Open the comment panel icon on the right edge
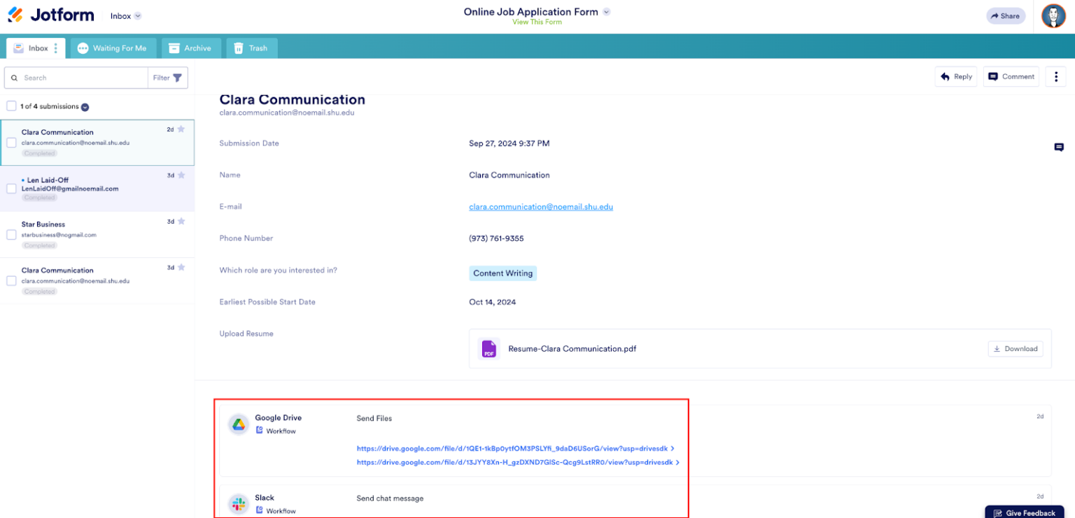This screenshot has width=1075, height=518. [1058, 148]
